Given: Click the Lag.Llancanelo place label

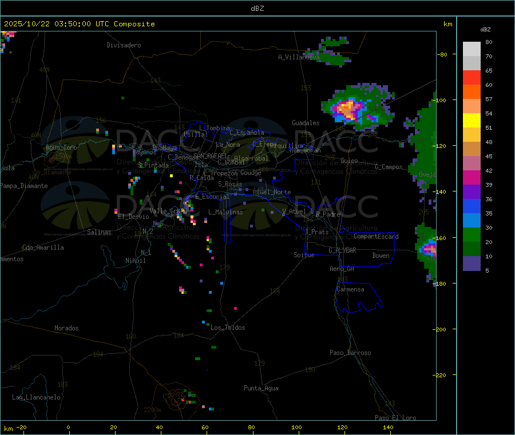Looking at the screenshot, I should pos(36,397).
